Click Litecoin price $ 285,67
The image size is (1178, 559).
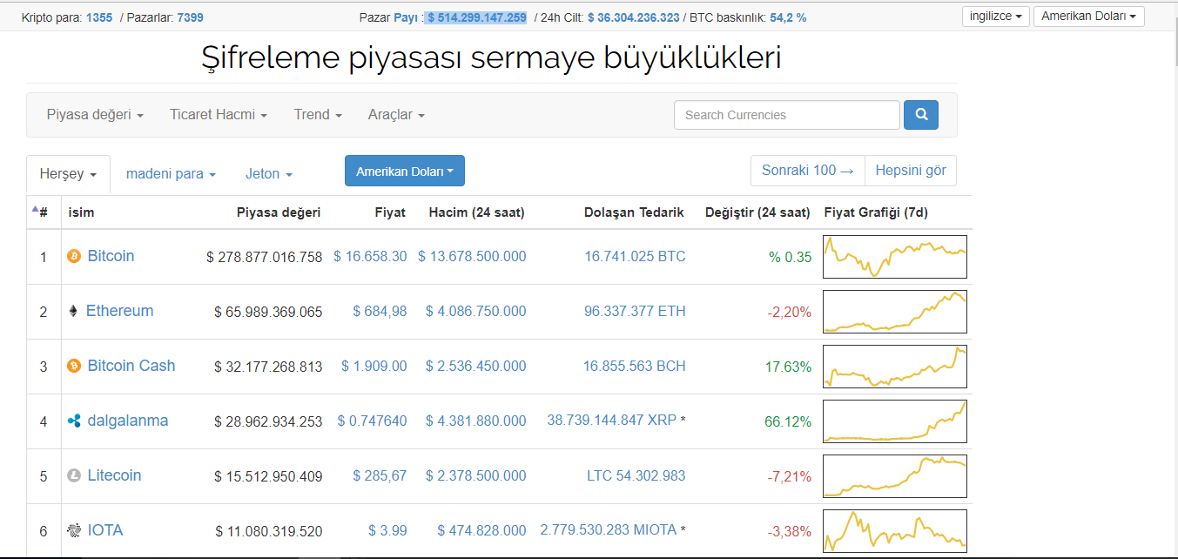click(380, 475)
